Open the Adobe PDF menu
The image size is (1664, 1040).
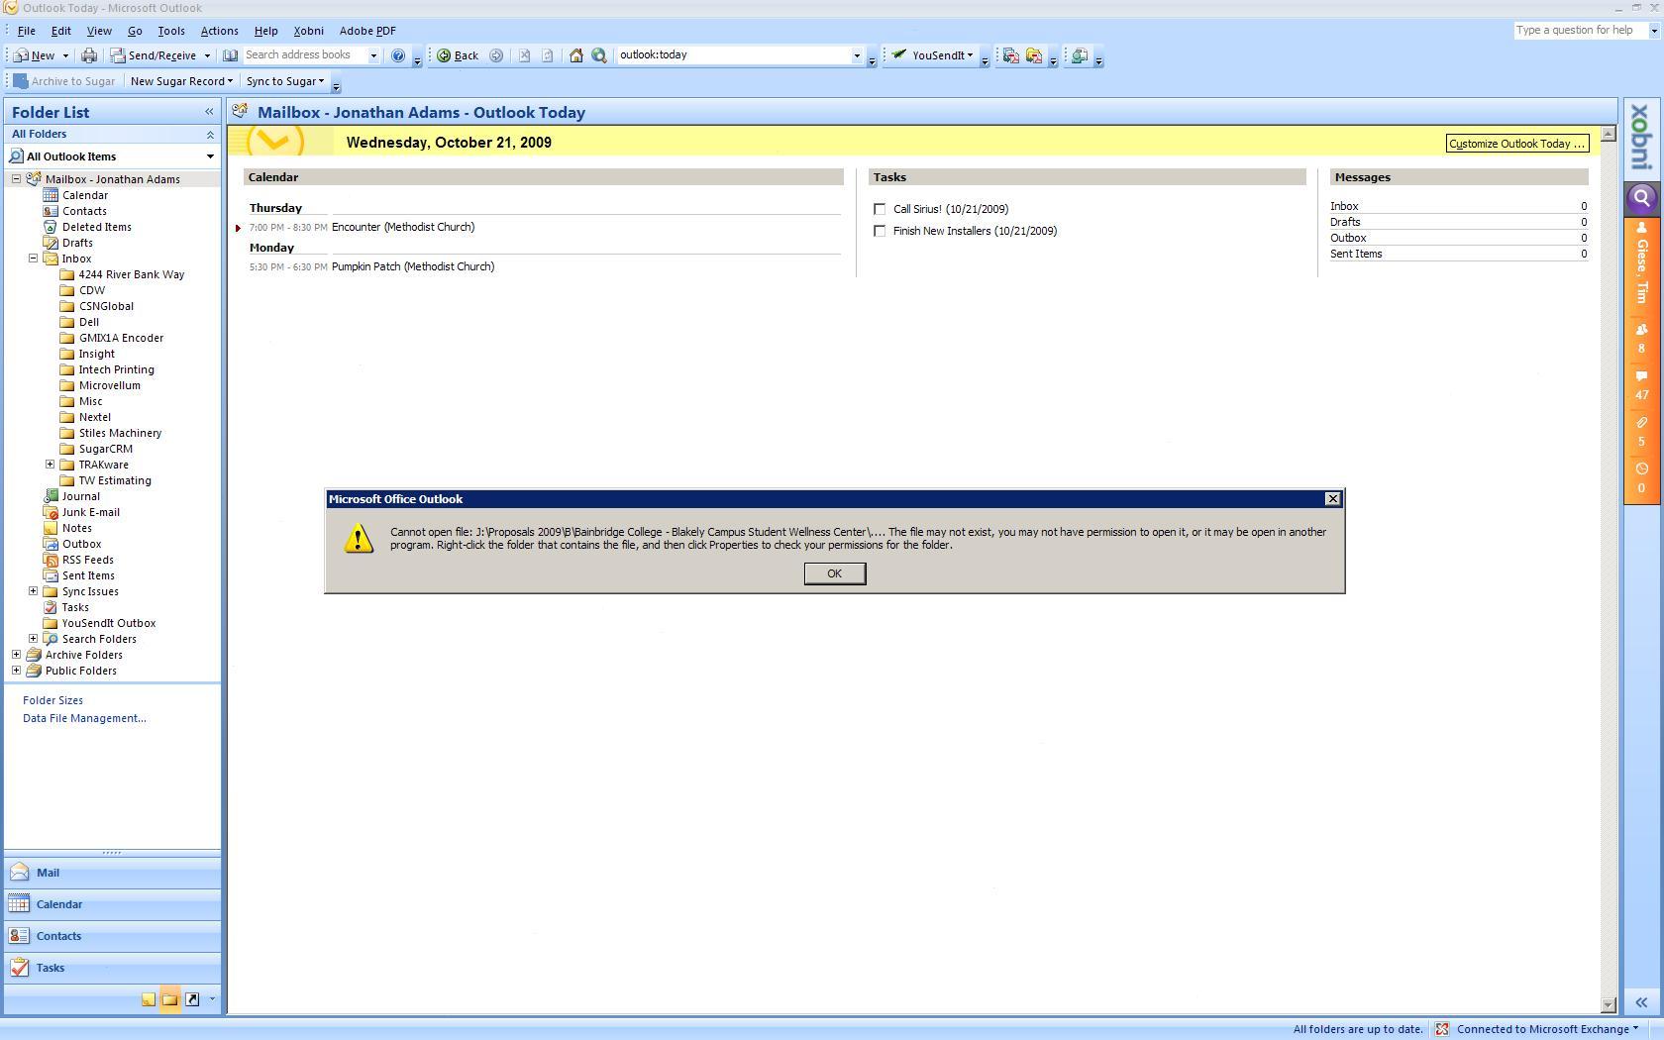click(x=367, y=31)
